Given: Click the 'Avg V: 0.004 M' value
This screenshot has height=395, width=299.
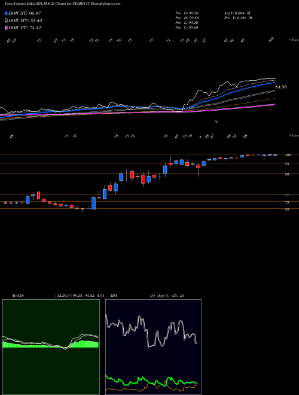Looking at the screenshot, I should click(237, 13).
